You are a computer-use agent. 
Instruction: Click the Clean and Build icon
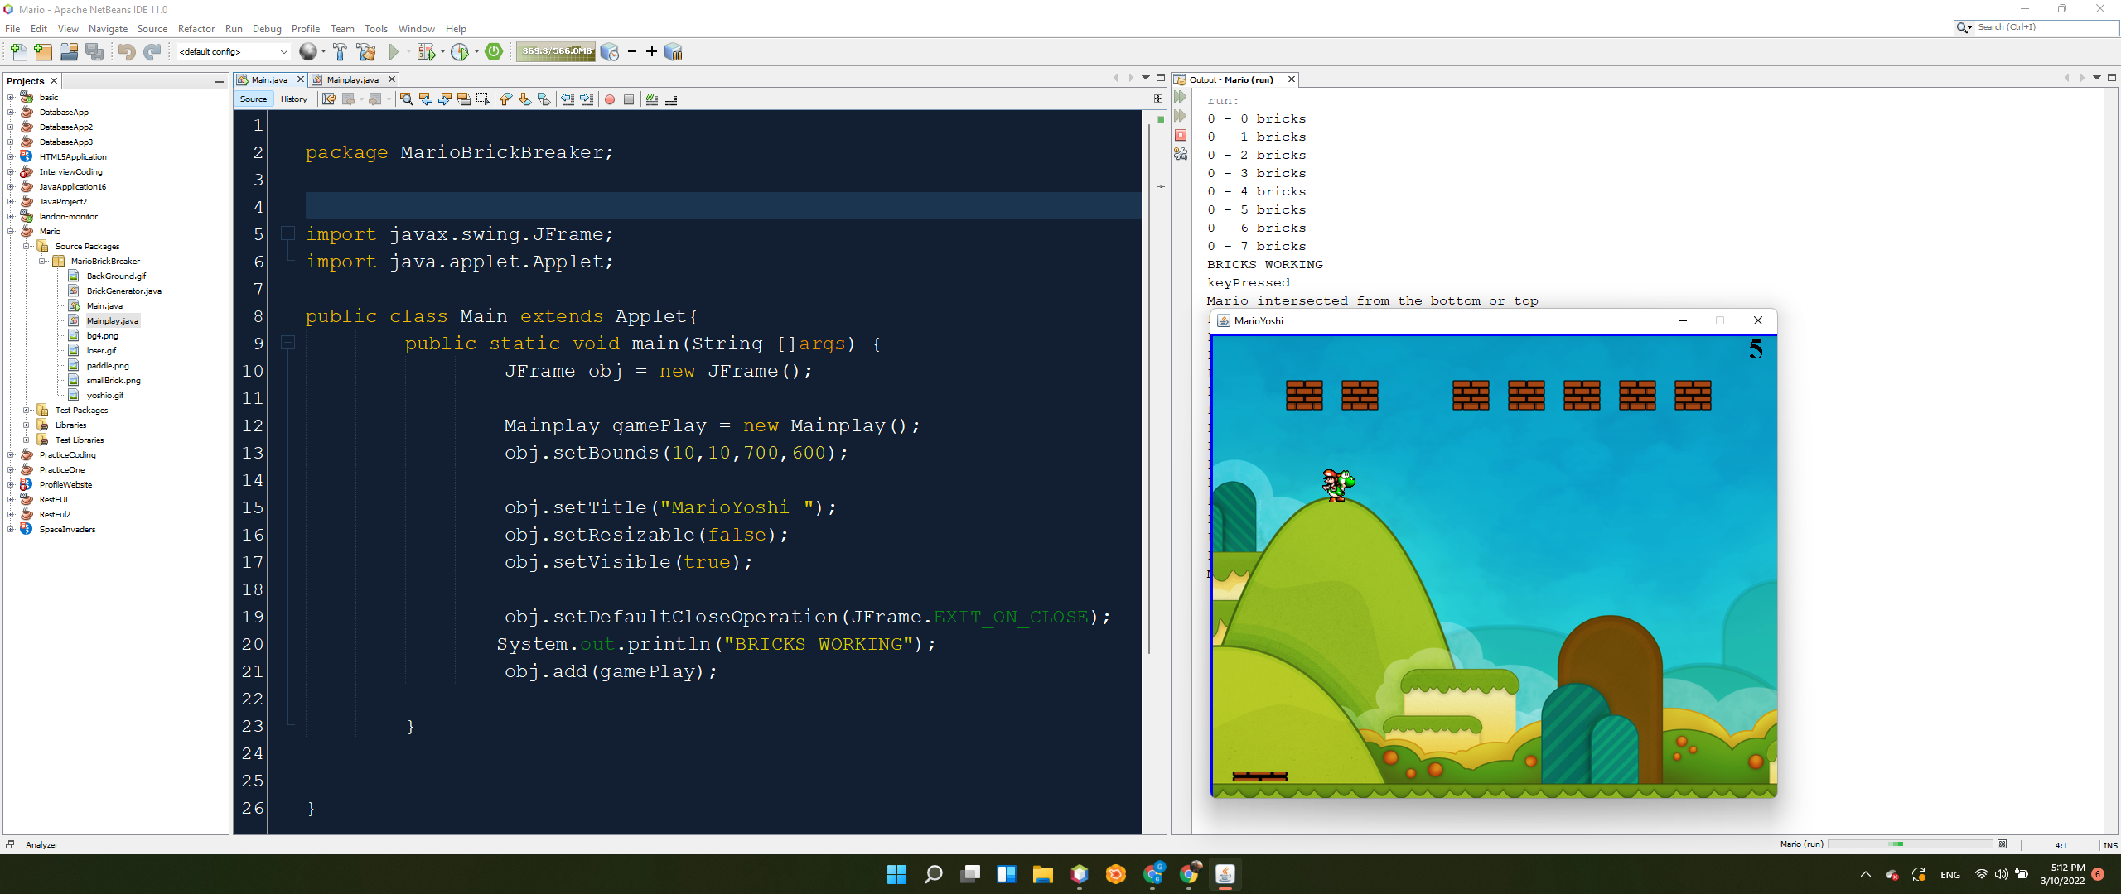pyautogui.click(x=366, y=52)
